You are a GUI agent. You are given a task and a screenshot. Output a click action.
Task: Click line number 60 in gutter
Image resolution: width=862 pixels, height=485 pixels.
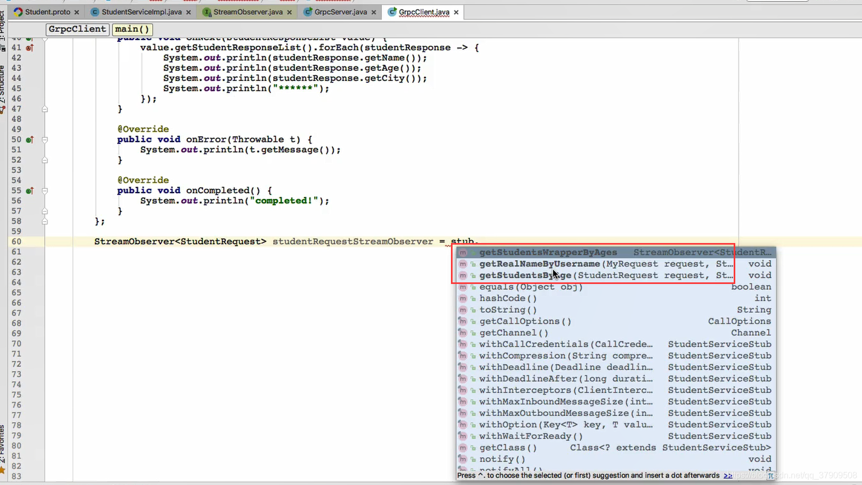[17, 241]
